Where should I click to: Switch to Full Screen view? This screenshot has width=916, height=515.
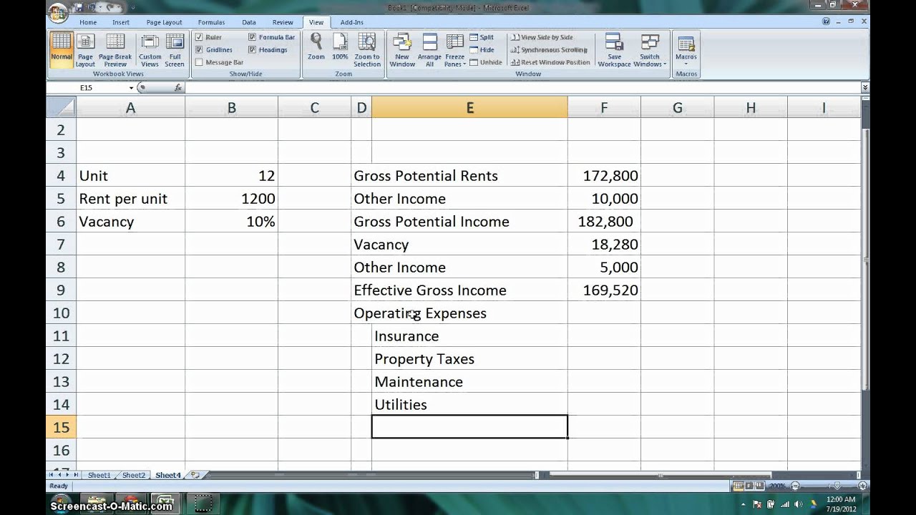click(x=175, y=49)
